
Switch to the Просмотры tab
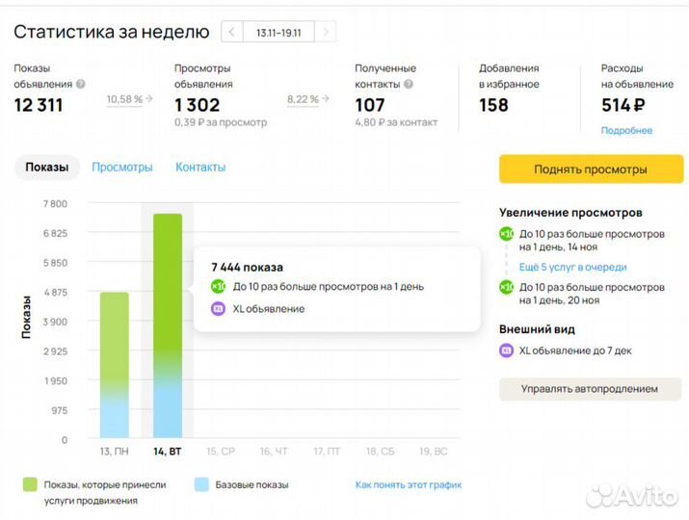[x=122, y=168]
